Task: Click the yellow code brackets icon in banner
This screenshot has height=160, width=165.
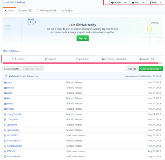Action: (149, 29)
